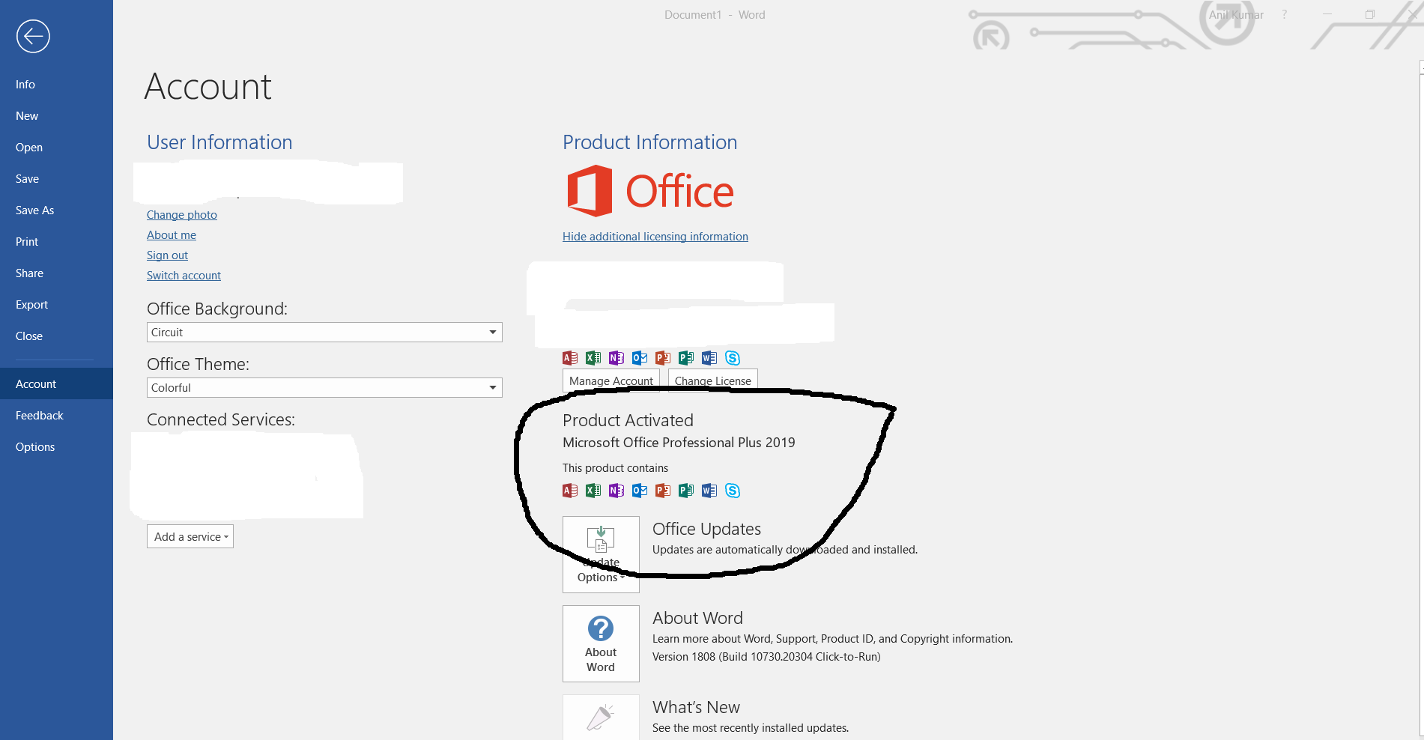Click the Outlook icon under This product contains
Screen dimensions: 1424x740
(640, 491)
